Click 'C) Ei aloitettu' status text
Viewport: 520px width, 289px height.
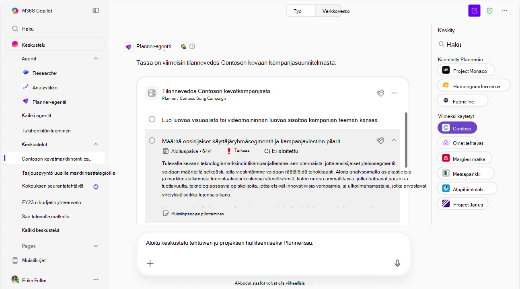click(x=281, y=151)
